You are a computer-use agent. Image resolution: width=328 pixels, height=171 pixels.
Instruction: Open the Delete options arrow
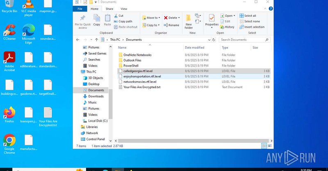click(x=179, y=18)
